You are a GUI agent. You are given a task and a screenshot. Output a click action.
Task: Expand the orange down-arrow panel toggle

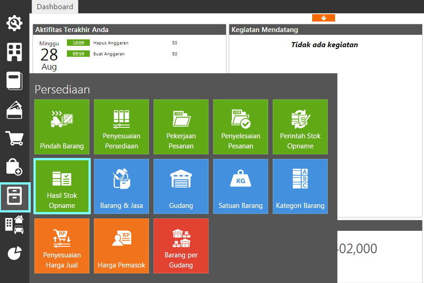[323, 18]
